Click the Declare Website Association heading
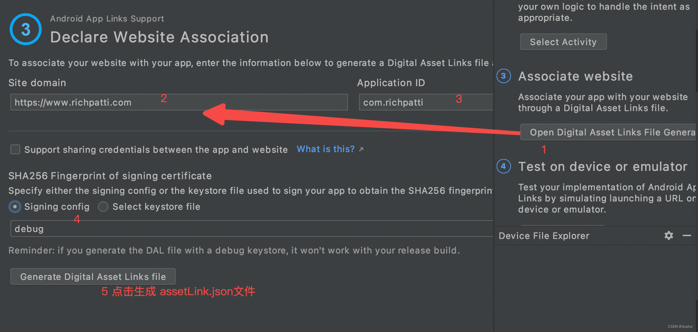 (x=159, y=37)
